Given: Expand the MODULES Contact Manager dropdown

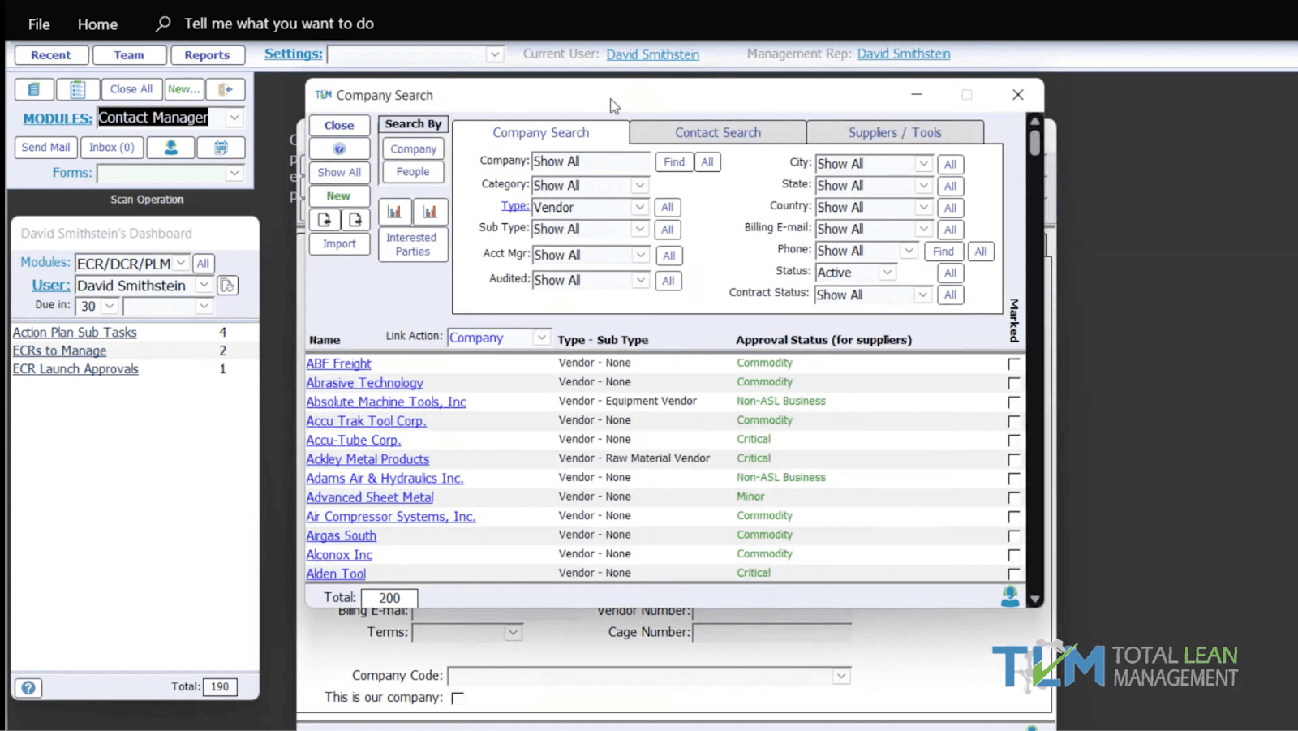Looking at the screenshot, I should tap(234, 118).
